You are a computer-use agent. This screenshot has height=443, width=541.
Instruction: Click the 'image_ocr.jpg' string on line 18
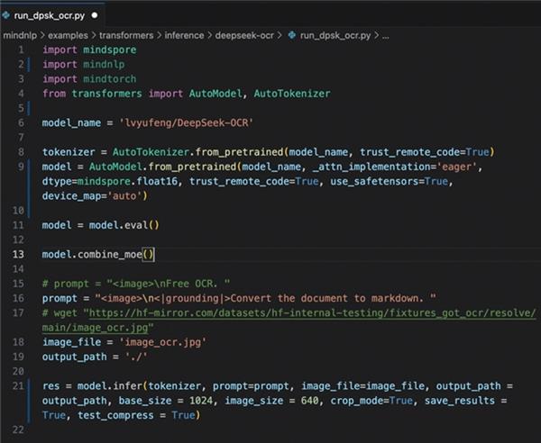tap(162, 342)
